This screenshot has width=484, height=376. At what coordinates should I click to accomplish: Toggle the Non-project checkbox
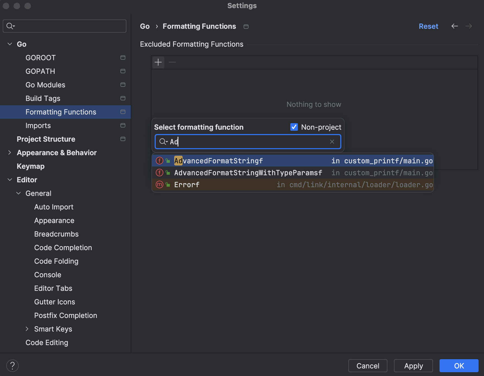(x=294, y=127)
